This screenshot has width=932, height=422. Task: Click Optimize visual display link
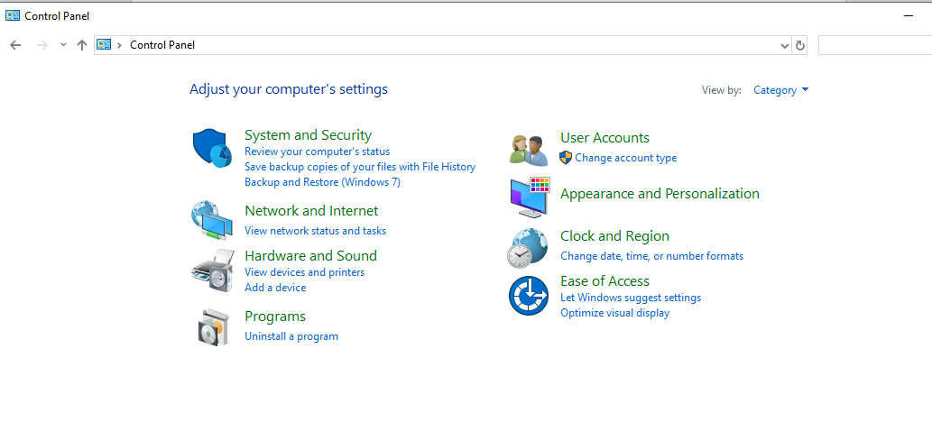[614, 313]
